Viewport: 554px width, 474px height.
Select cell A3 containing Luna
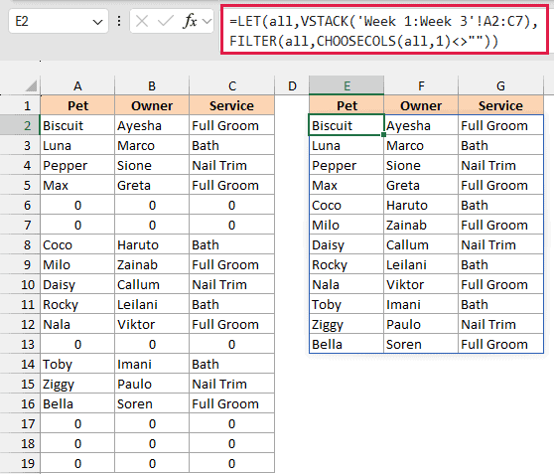[x=77, y=145]
